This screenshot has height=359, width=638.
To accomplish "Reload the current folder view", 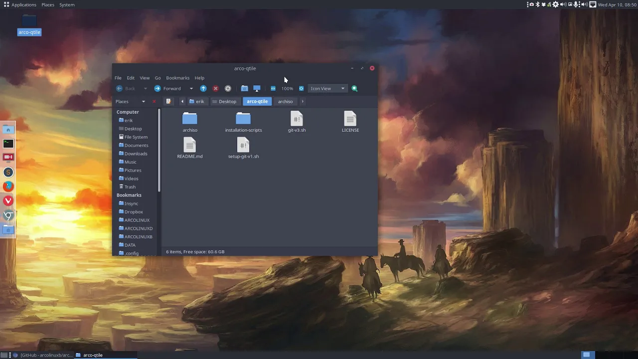I will tap(228, 88).
